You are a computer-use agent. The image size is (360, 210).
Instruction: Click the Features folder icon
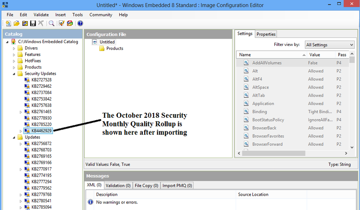[x=21, y=55]
